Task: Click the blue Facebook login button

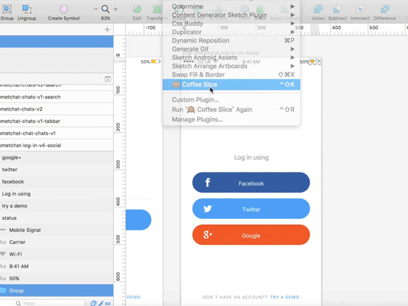Action: click(251, 183)
